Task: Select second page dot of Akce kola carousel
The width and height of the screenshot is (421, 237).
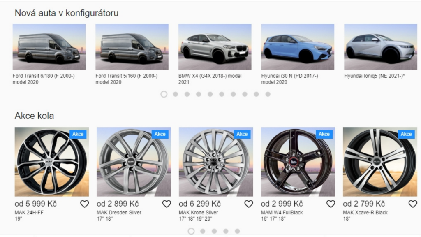Action: point(203,231)
